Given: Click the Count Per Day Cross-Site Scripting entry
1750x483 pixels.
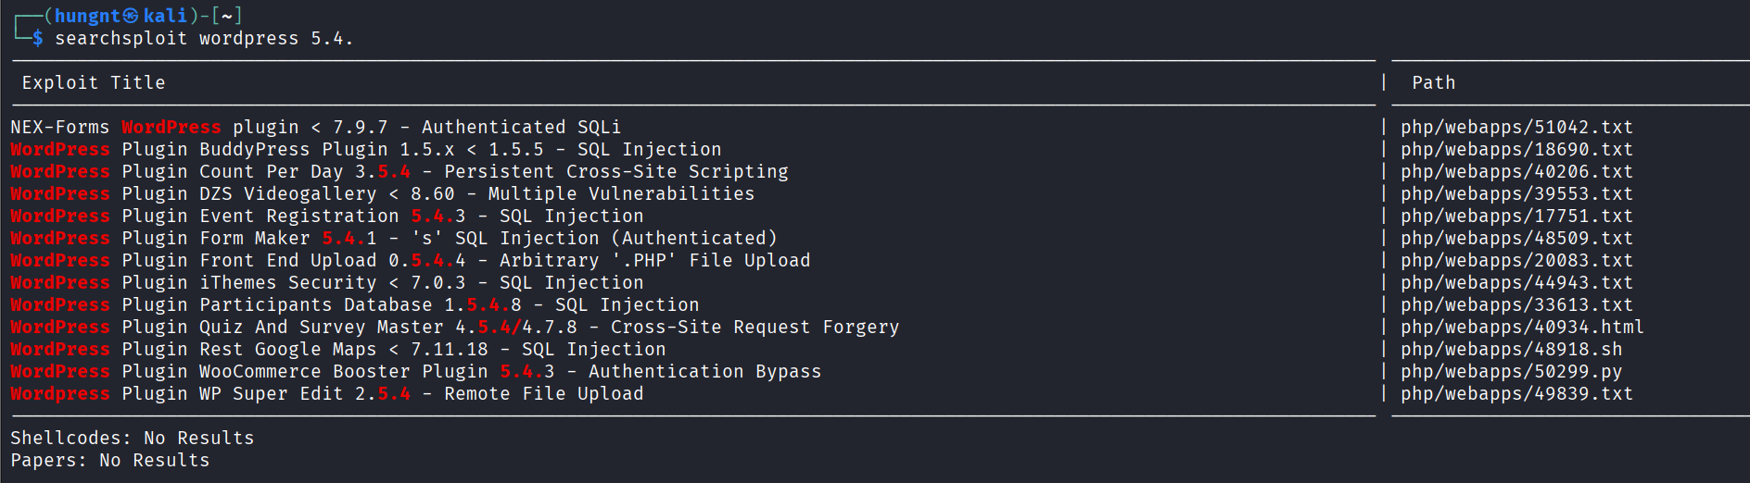Looking at the screenshot, I should (399, 171).
